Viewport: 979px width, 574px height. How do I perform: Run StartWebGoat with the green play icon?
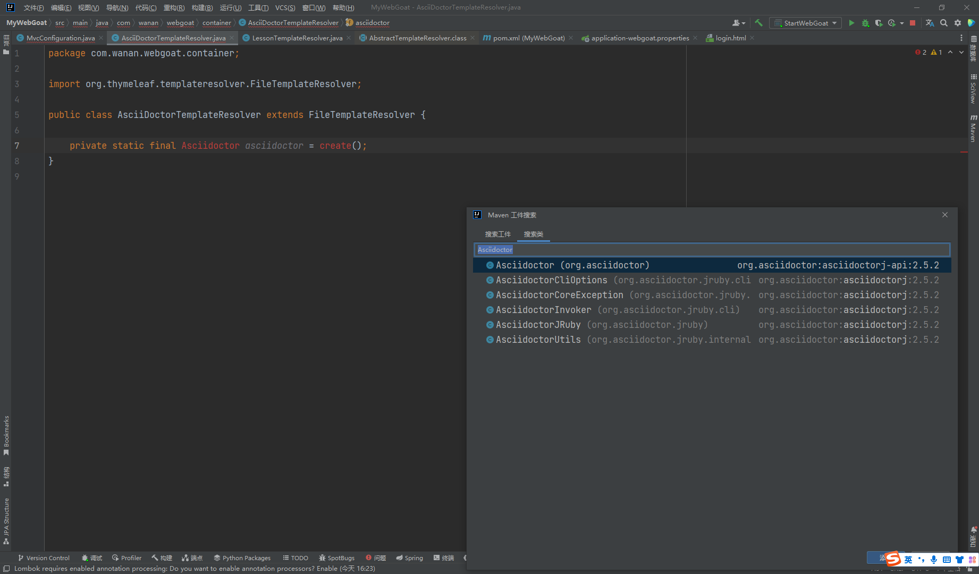pyautogui.click(x=851, y=23)
